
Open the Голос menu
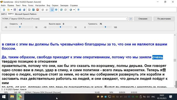pyautogui.click(x=31, y=6)
